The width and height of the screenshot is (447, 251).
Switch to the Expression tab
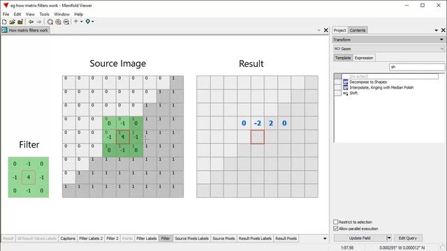pos(364,58)
